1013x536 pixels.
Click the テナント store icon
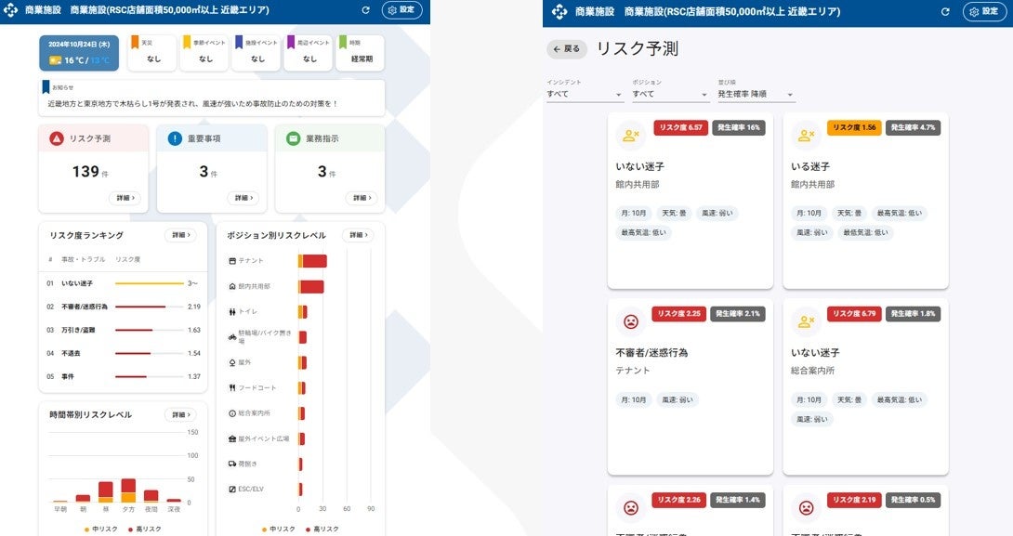click(232, 261)
